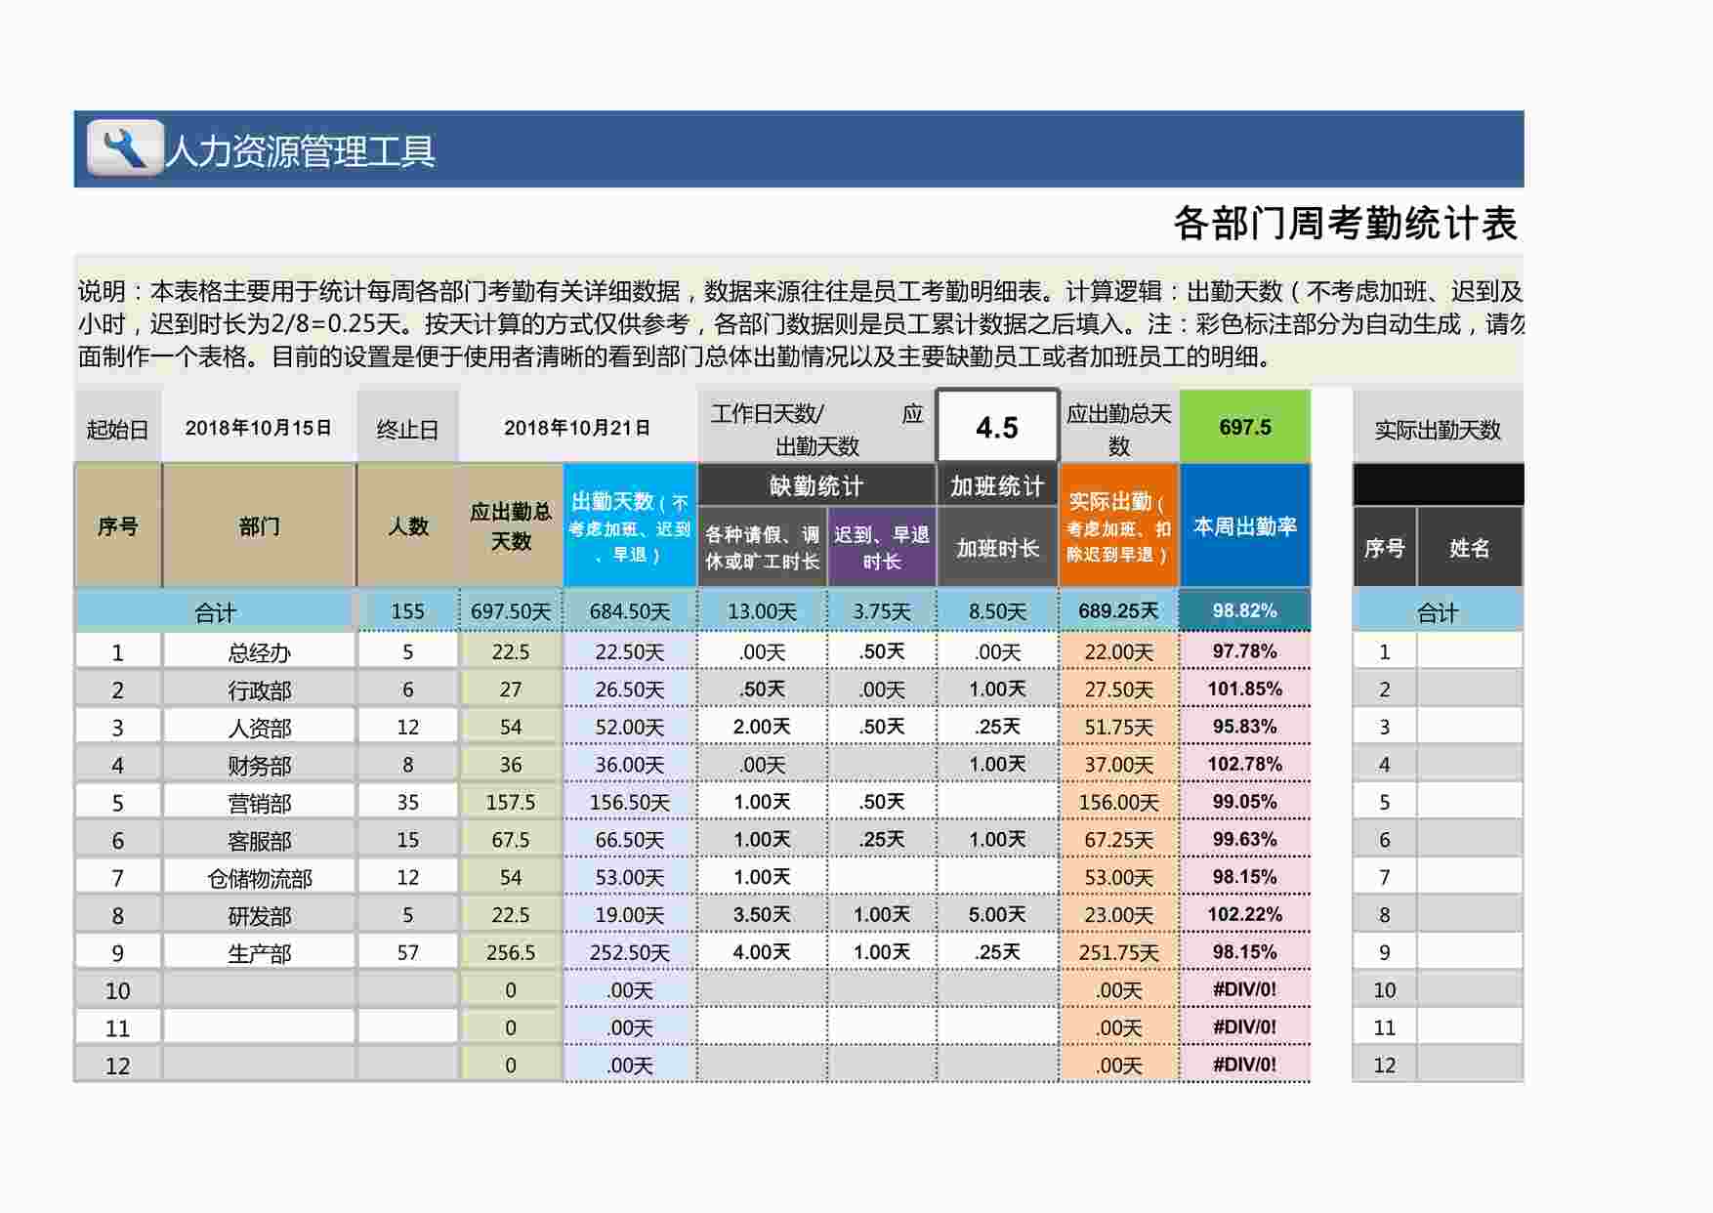
Task: Select 营销部 headcount cell 35
Action: pos(408,802)
